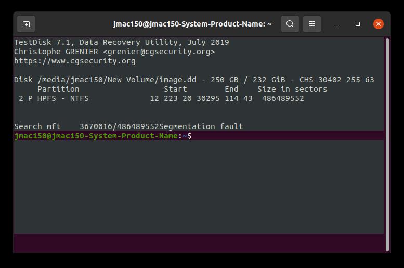Screen dimensions: 404x268
Task: Click the grenier@cgsecurity.org email address
Action: (x=159, y=52)
